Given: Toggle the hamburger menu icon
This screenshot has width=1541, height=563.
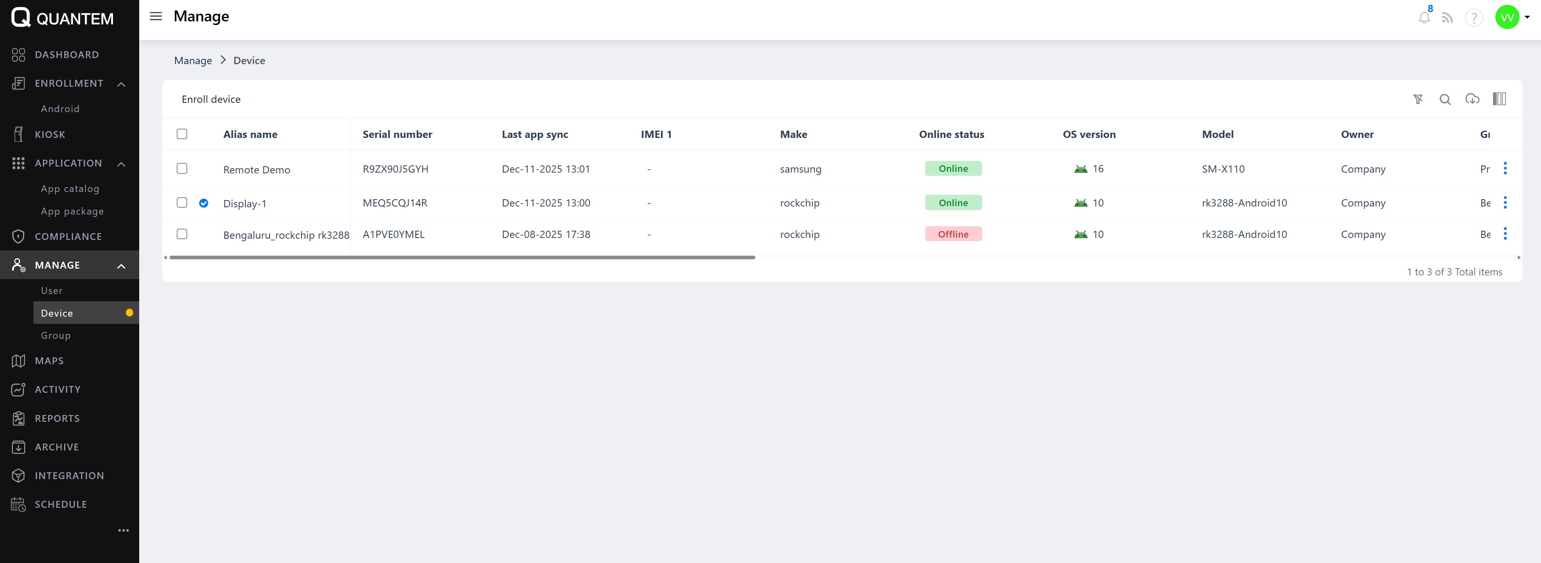Looking at the screenshot, I should click(155, 16).
